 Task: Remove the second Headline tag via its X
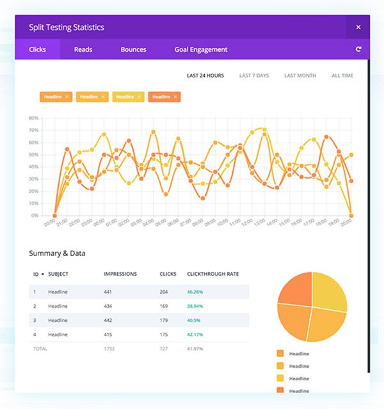[104, 97]
